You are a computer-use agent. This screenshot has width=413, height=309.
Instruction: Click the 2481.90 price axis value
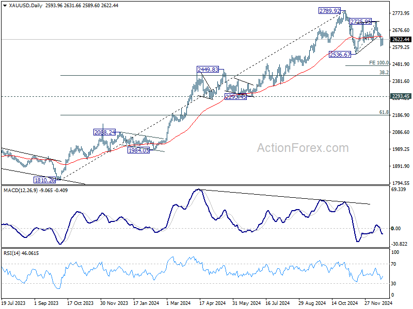point(401,64)
